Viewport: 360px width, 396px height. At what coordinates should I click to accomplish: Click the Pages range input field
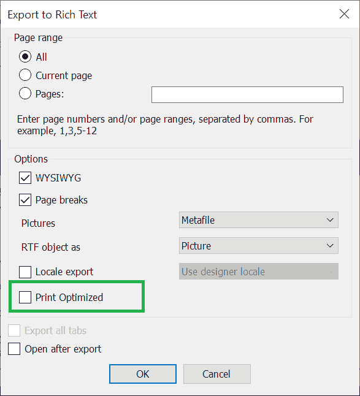[x=247, y=94]
